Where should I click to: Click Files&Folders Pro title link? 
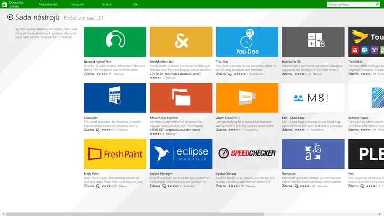[x=161, y=62]
